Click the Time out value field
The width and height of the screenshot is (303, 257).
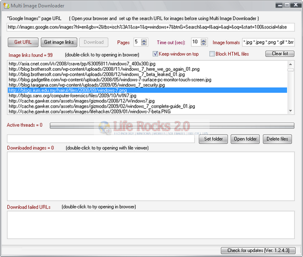pos(196,42)
